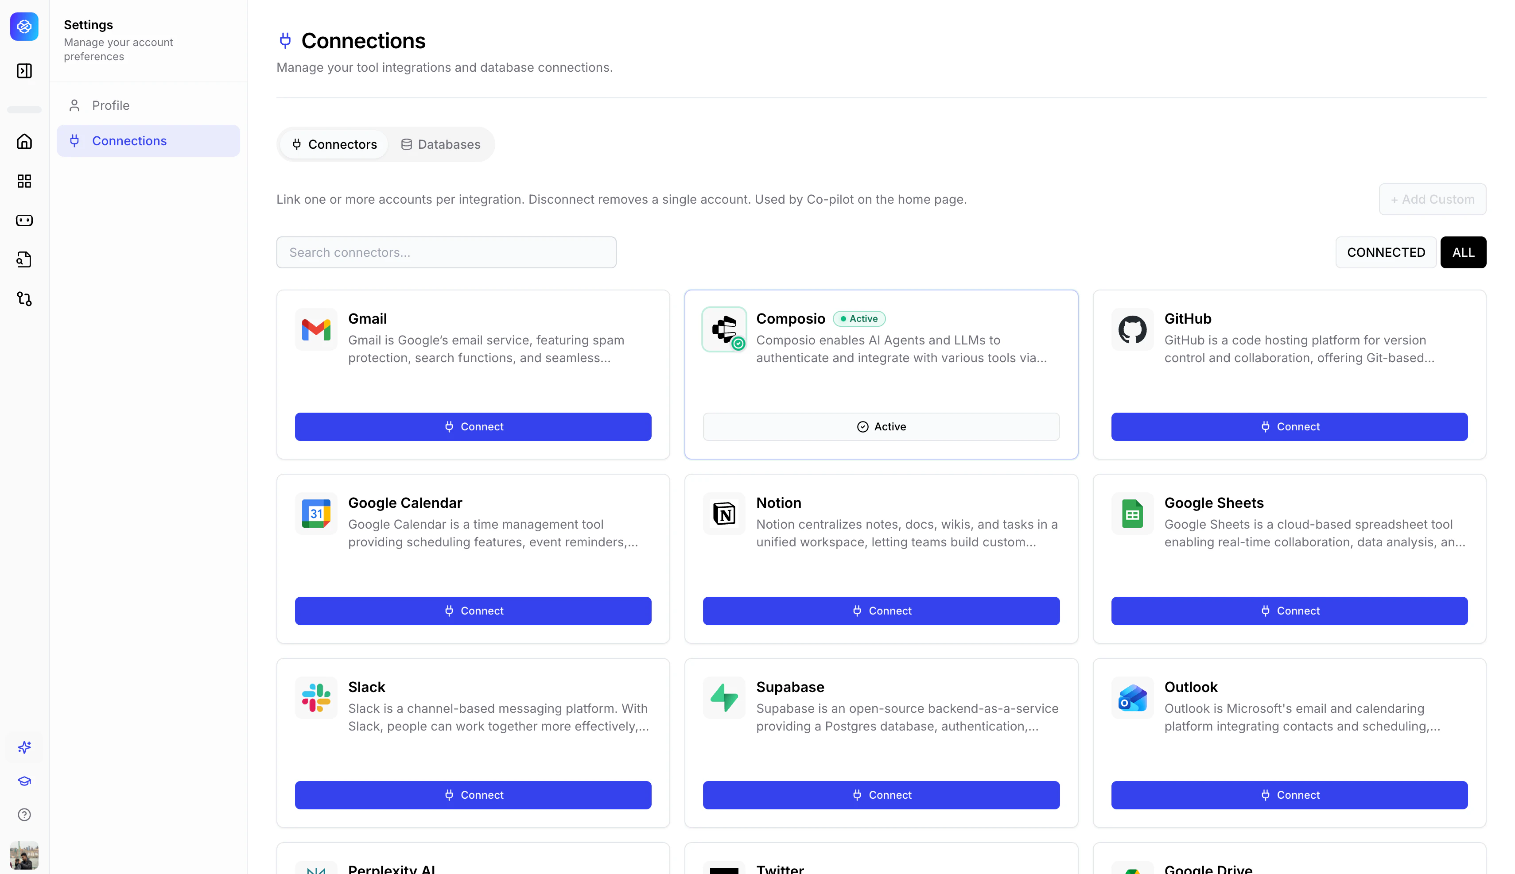Click the Google Calendar card title

click(x=405, y=503)
